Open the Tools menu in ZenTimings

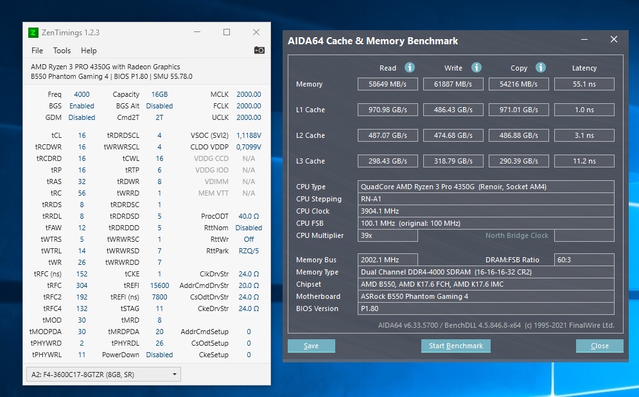tap(62, 51)
